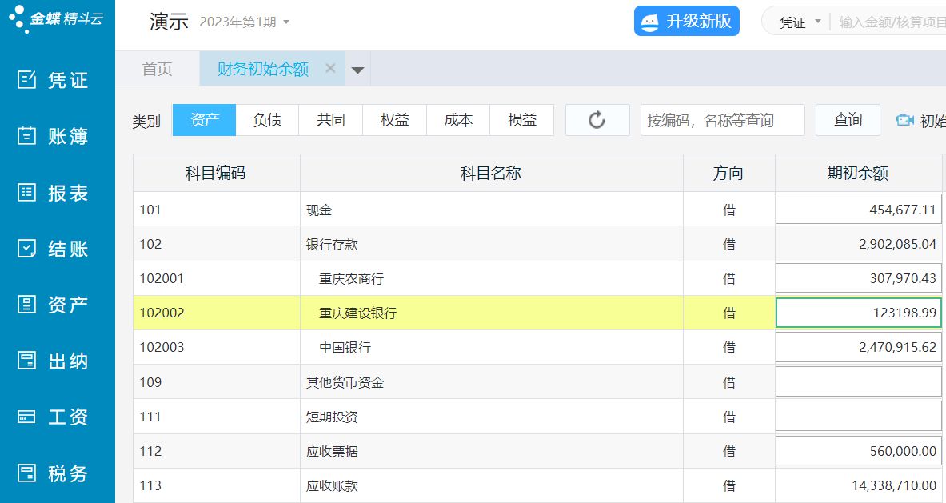
Task: Click the 现金 opening balance field 454,677.11
Action: click(x=859, y=210)
